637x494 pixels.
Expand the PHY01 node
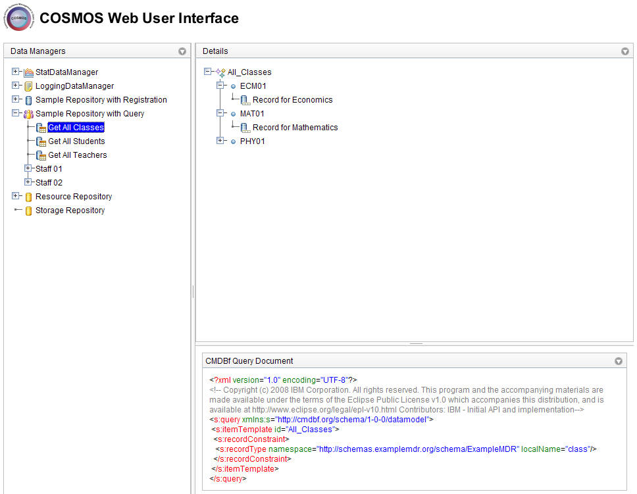click(x=220, y=141)
